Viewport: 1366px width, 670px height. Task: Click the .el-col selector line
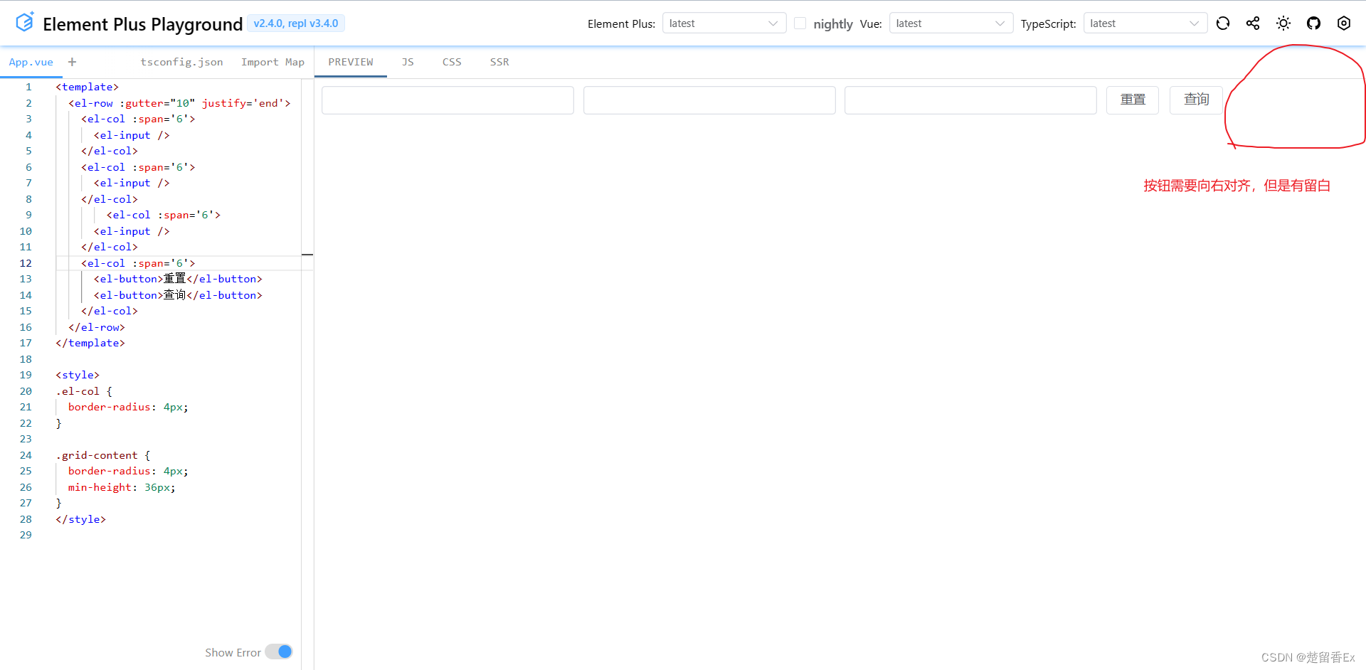84,391
